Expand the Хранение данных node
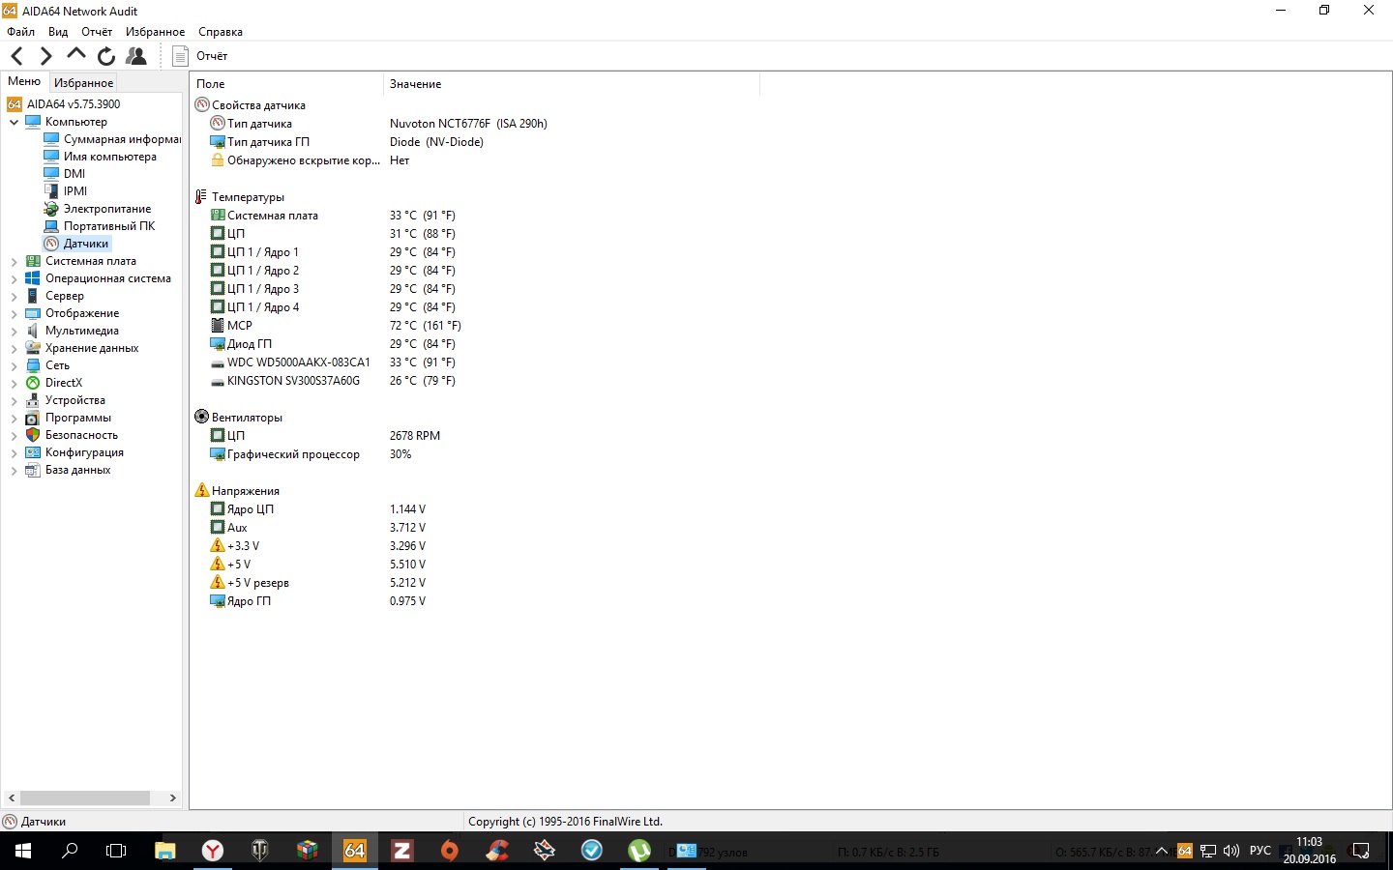1393x870 pixels. click(x=15, y=348)
